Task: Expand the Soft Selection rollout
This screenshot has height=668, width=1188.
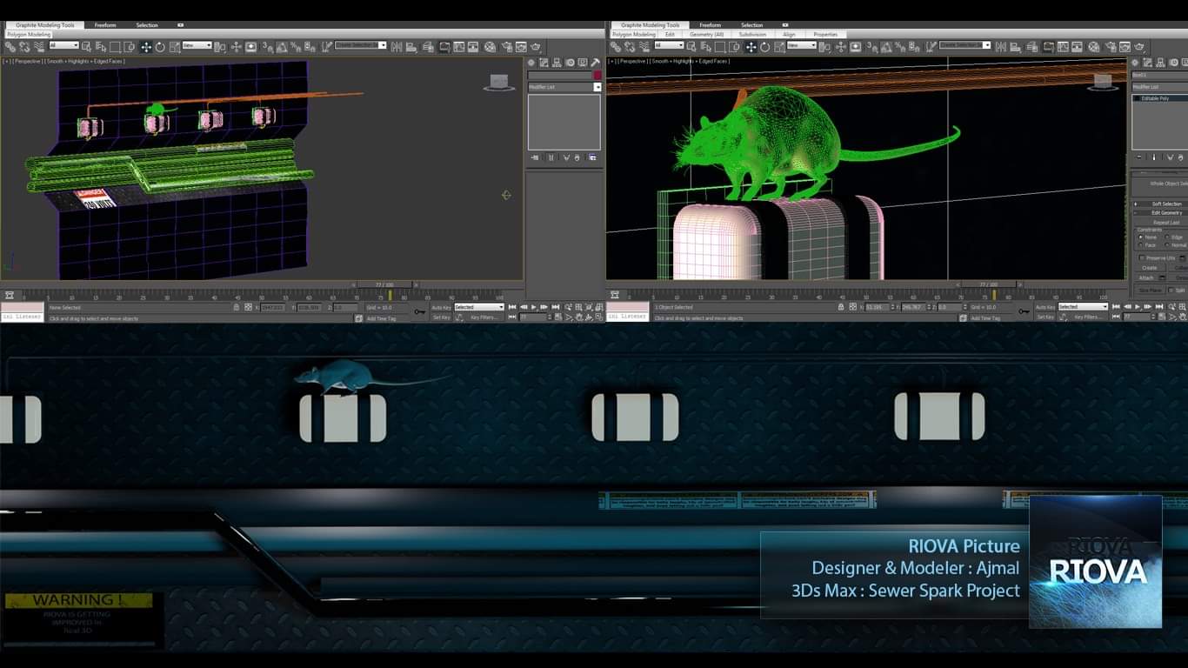Action: point(1159,204)
